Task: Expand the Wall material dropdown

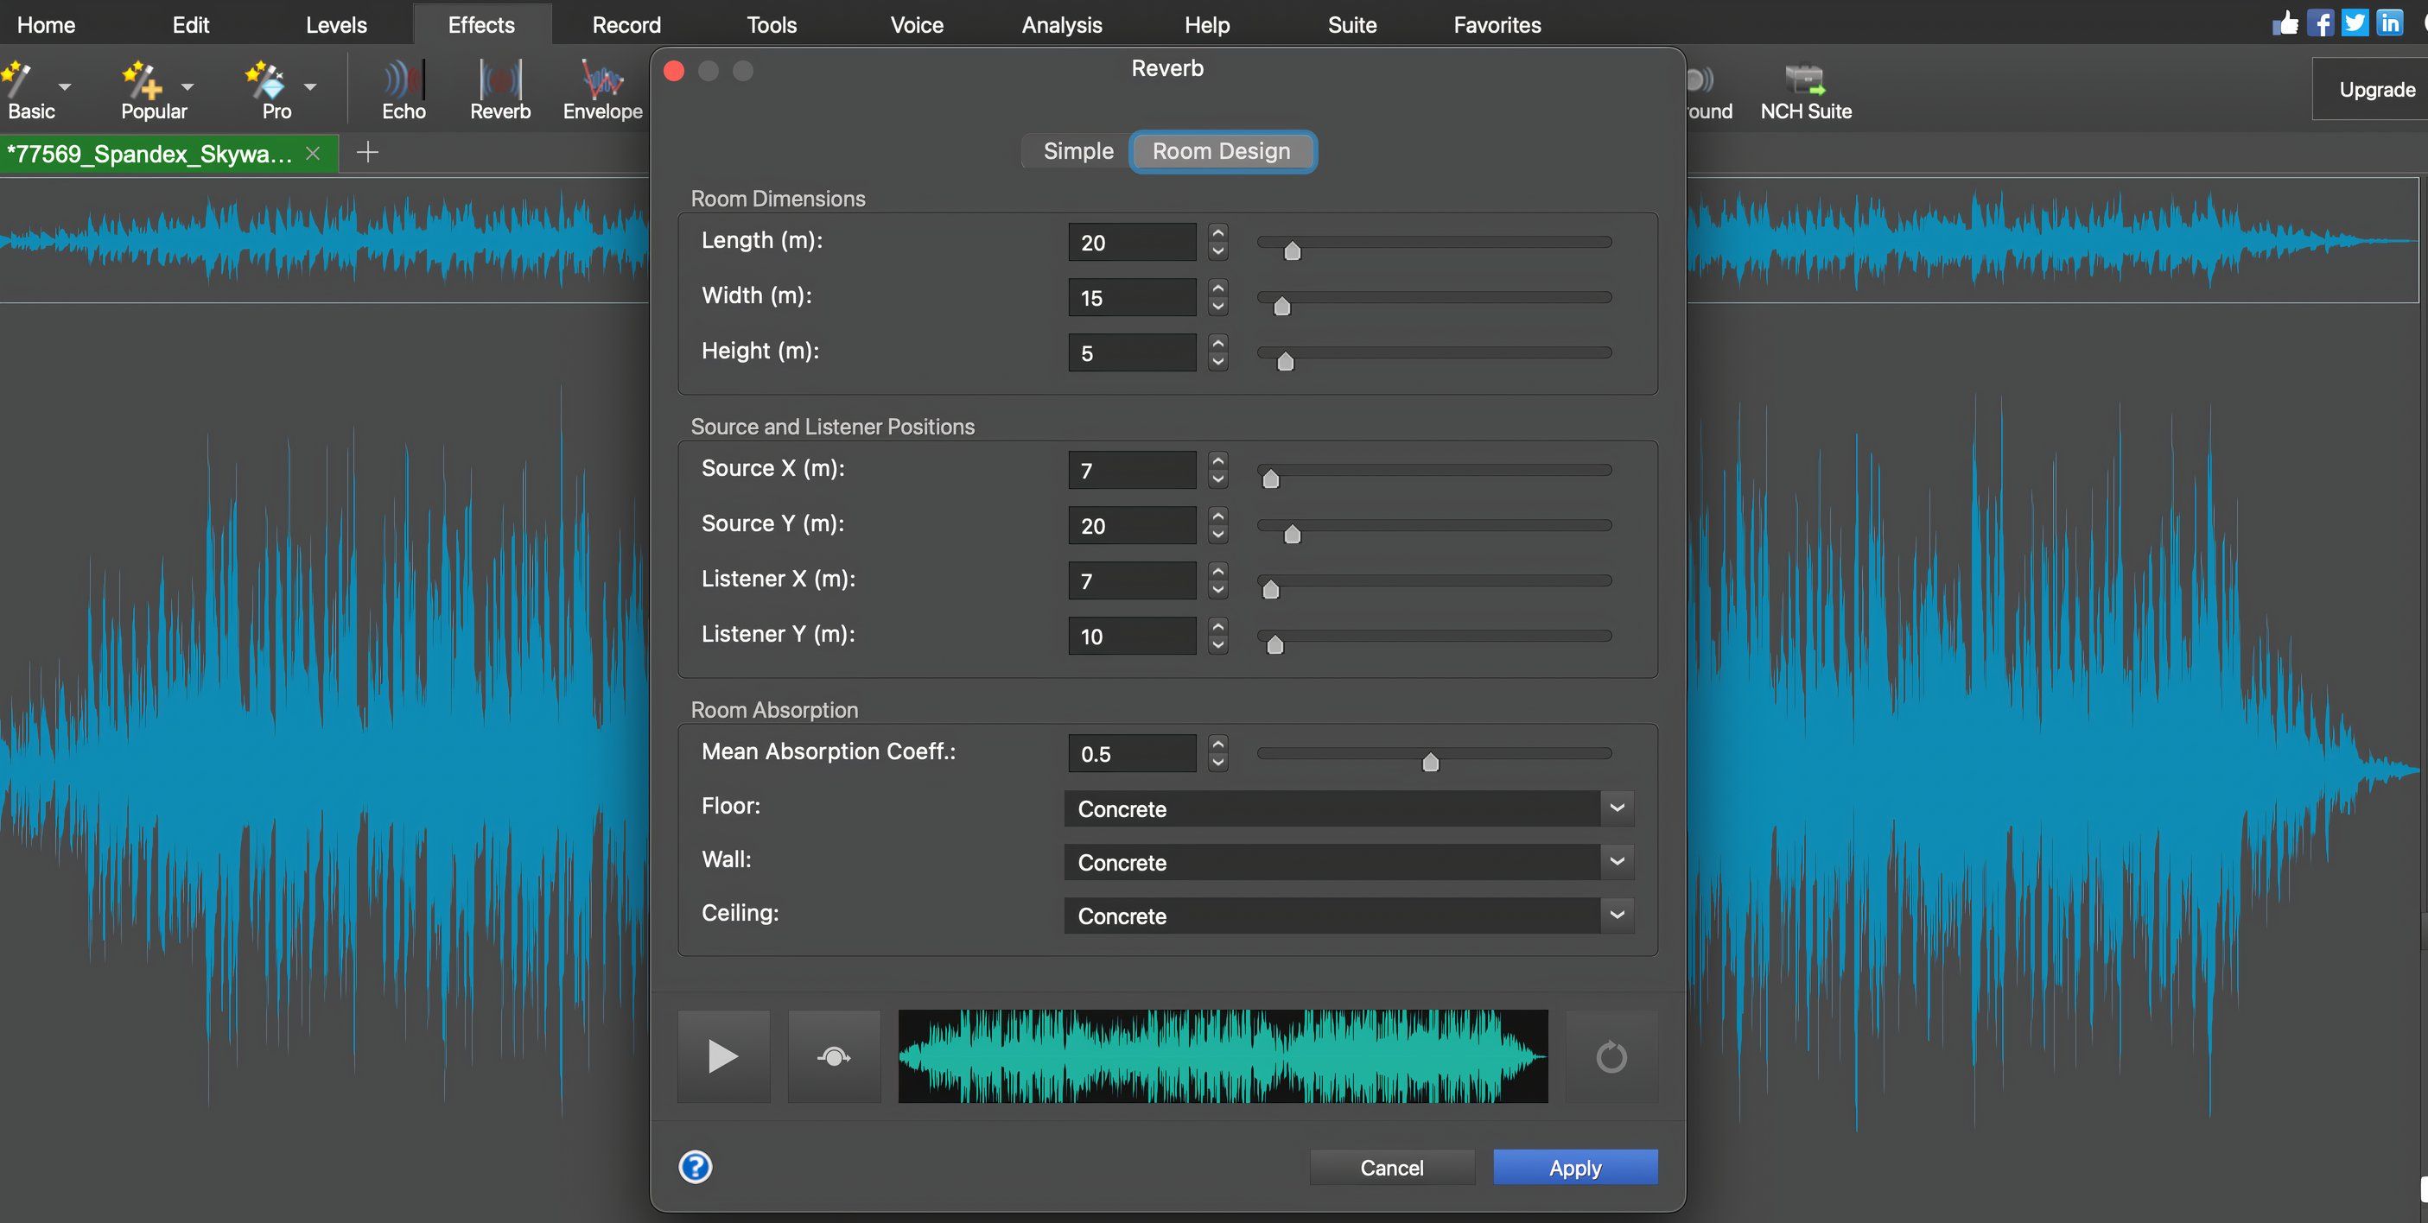Action: click(1620, 861)
